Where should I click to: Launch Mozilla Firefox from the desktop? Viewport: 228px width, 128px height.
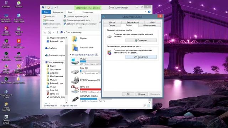click(x=6, y=69)
